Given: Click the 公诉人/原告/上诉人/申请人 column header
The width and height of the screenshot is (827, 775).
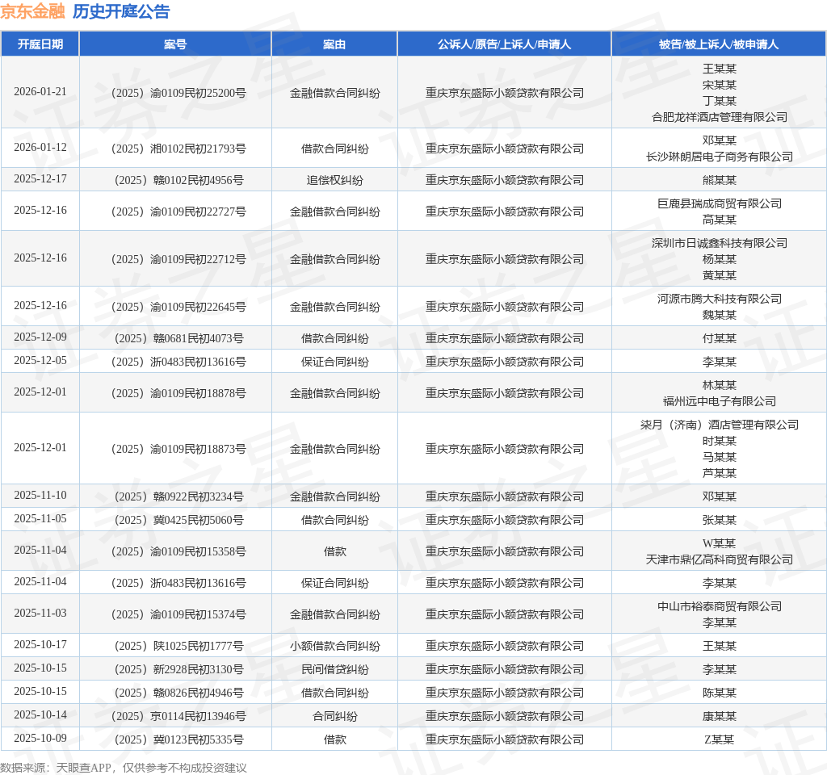Looking at the screenshot, I should coord(504,44).
